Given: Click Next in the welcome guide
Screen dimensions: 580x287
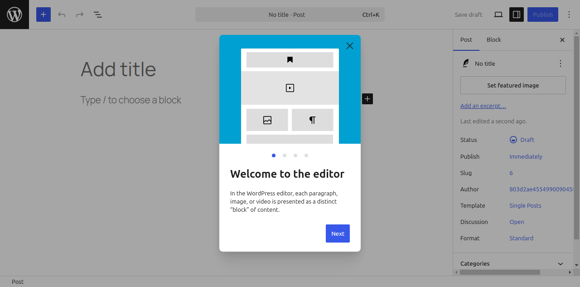Looking at the screenshot, I should 338,233.
